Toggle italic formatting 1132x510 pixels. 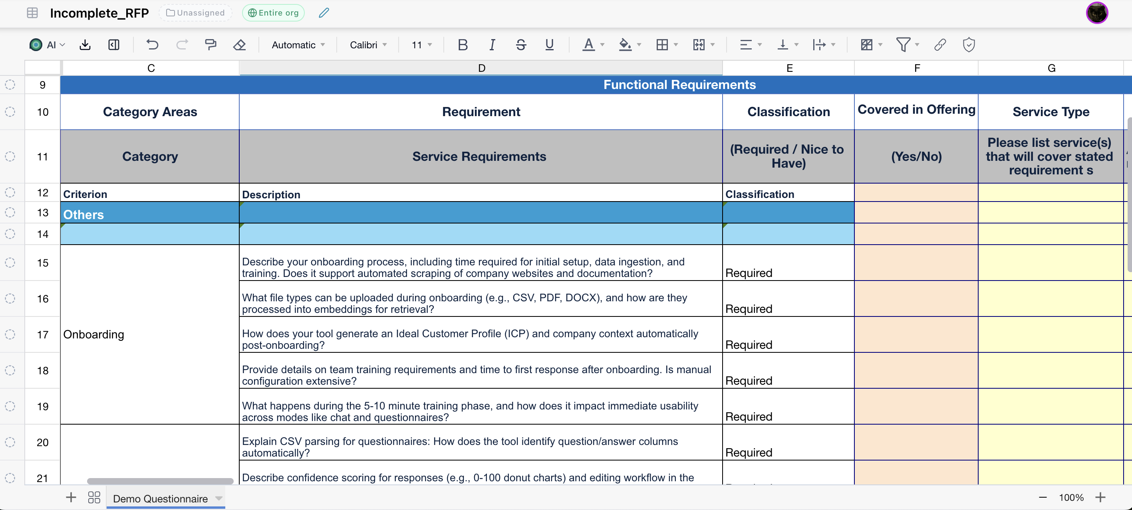(x=492, y=44)
